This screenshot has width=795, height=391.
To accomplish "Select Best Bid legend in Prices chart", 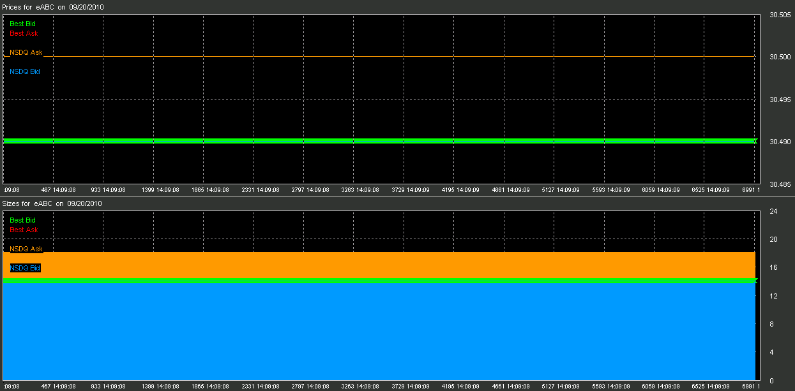I will coord(22,24).
